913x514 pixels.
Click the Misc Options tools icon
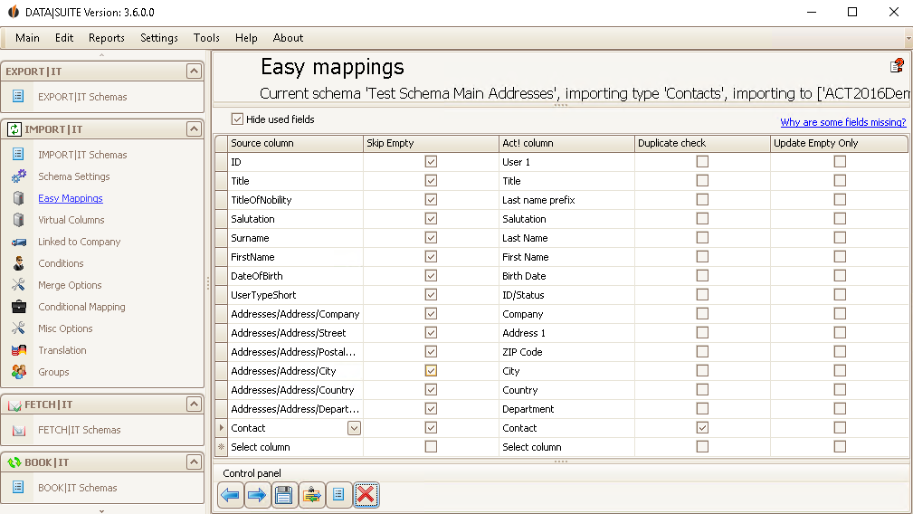click(19, 328)
